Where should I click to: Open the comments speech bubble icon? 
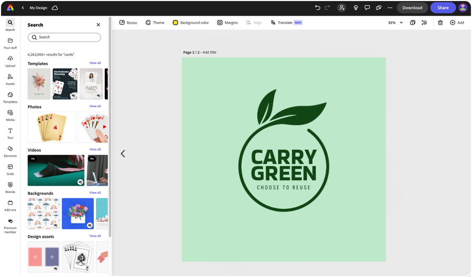367,8
